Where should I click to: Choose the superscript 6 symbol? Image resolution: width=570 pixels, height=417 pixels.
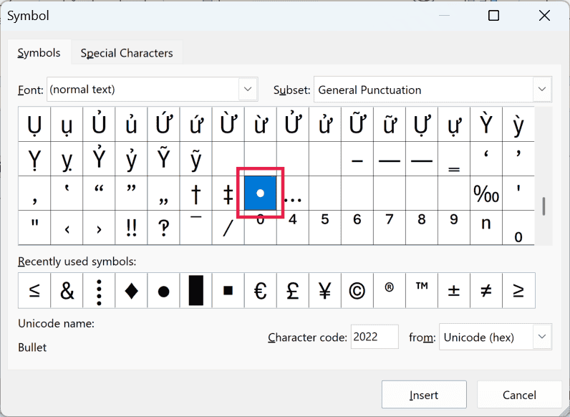point(357,228)
